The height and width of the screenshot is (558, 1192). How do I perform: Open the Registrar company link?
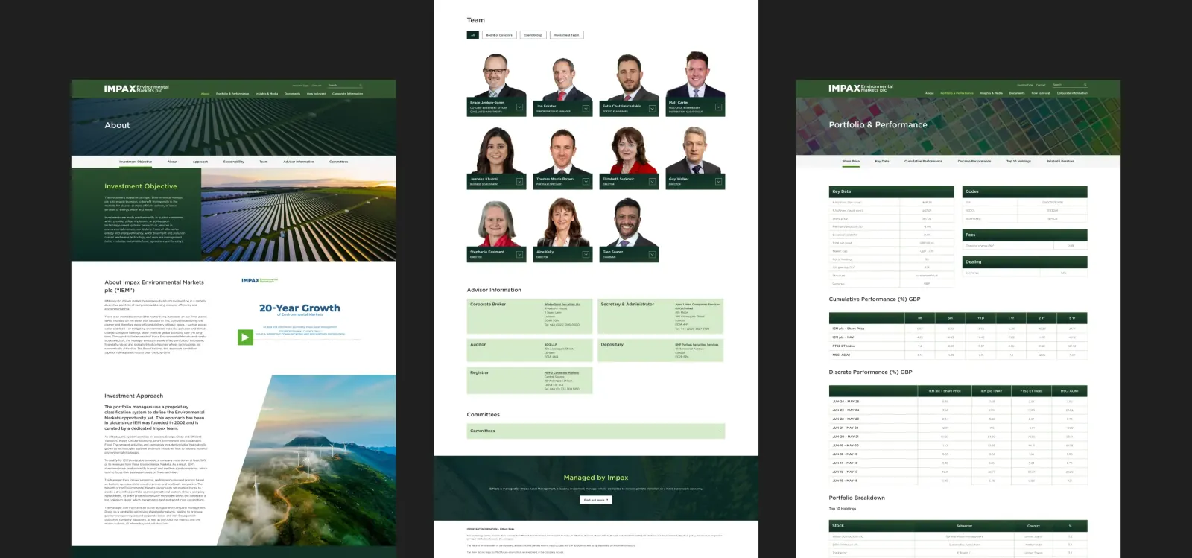[x=562, y=372]
